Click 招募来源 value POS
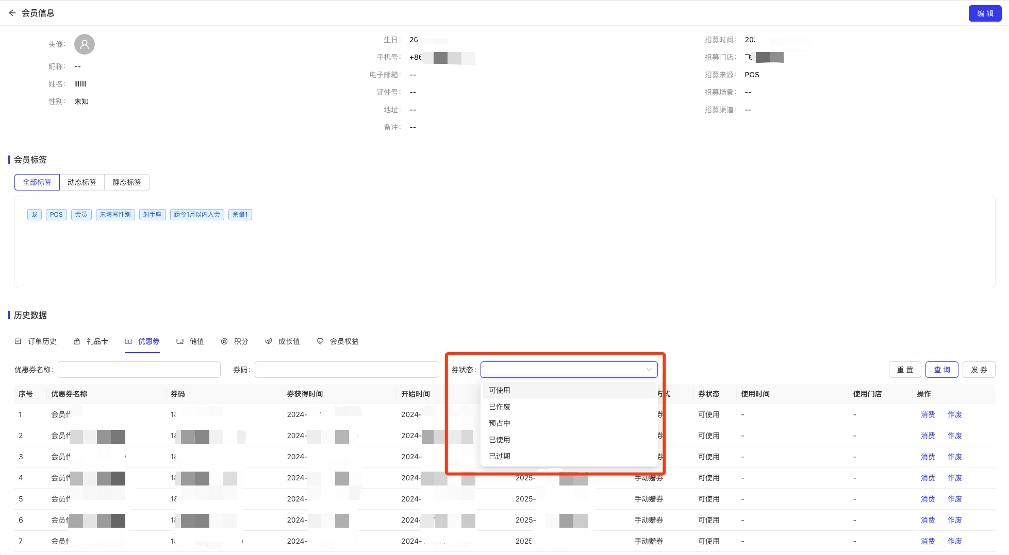Screen dimensions: 1009x555 (x=752, y=75)
